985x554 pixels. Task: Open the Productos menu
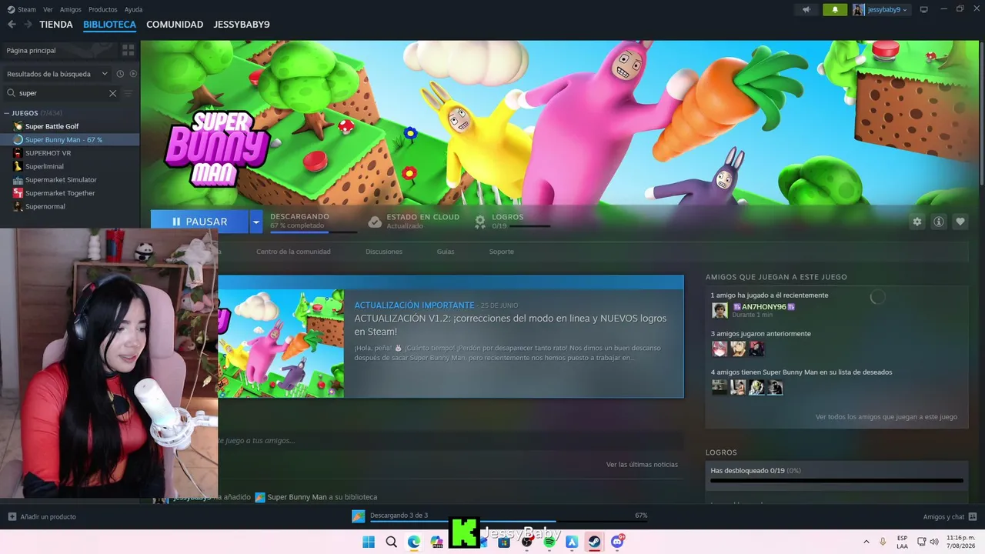tap(102, 9)
